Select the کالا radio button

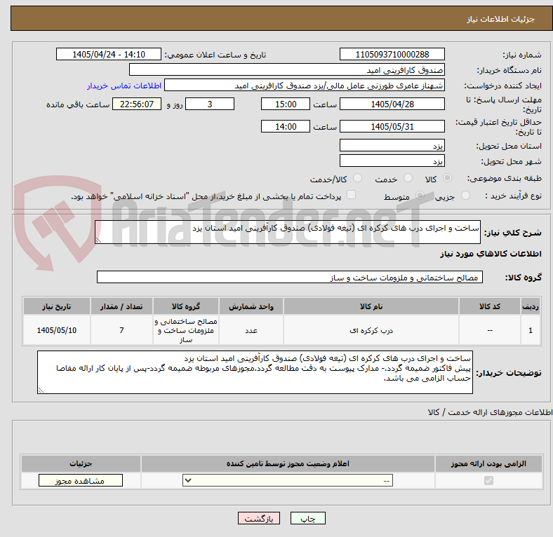coord(447,178)
